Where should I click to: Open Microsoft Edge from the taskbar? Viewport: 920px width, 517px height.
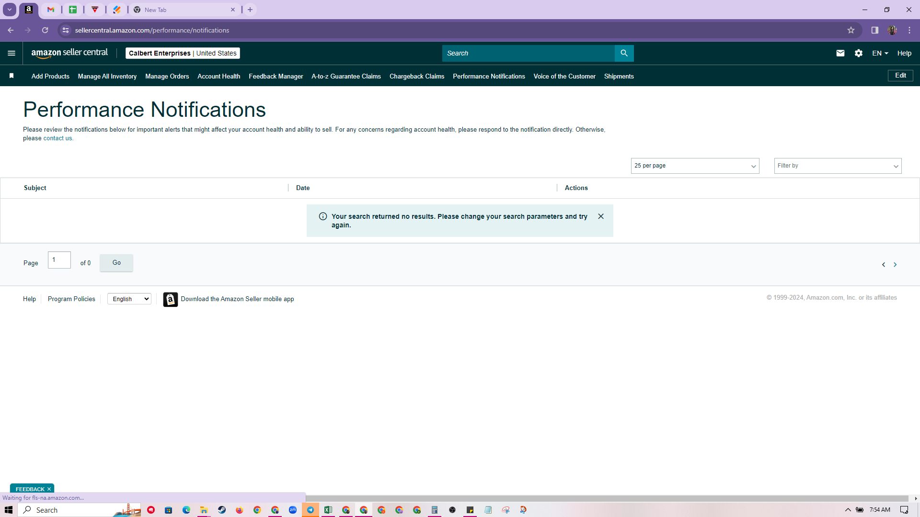point(186,510)
